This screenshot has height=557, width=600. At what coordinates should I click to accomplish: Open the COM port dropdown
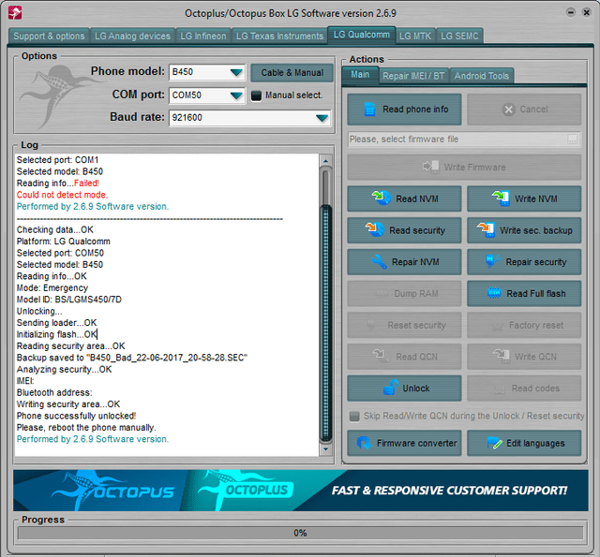point(236,95)
